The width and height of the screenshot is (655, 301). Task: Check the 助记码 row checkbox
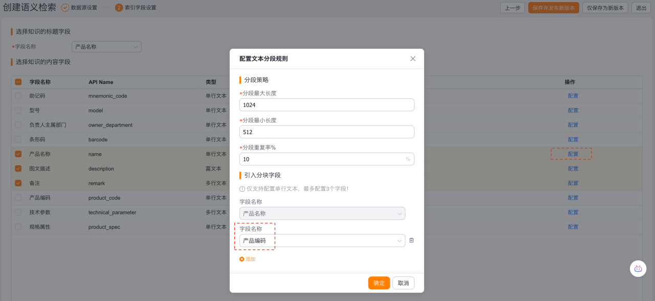[x=18, y=96]
